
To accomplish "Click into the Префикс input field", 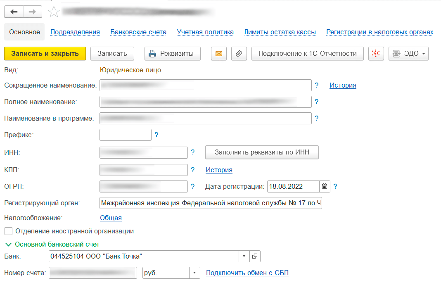I will [126, 135].
